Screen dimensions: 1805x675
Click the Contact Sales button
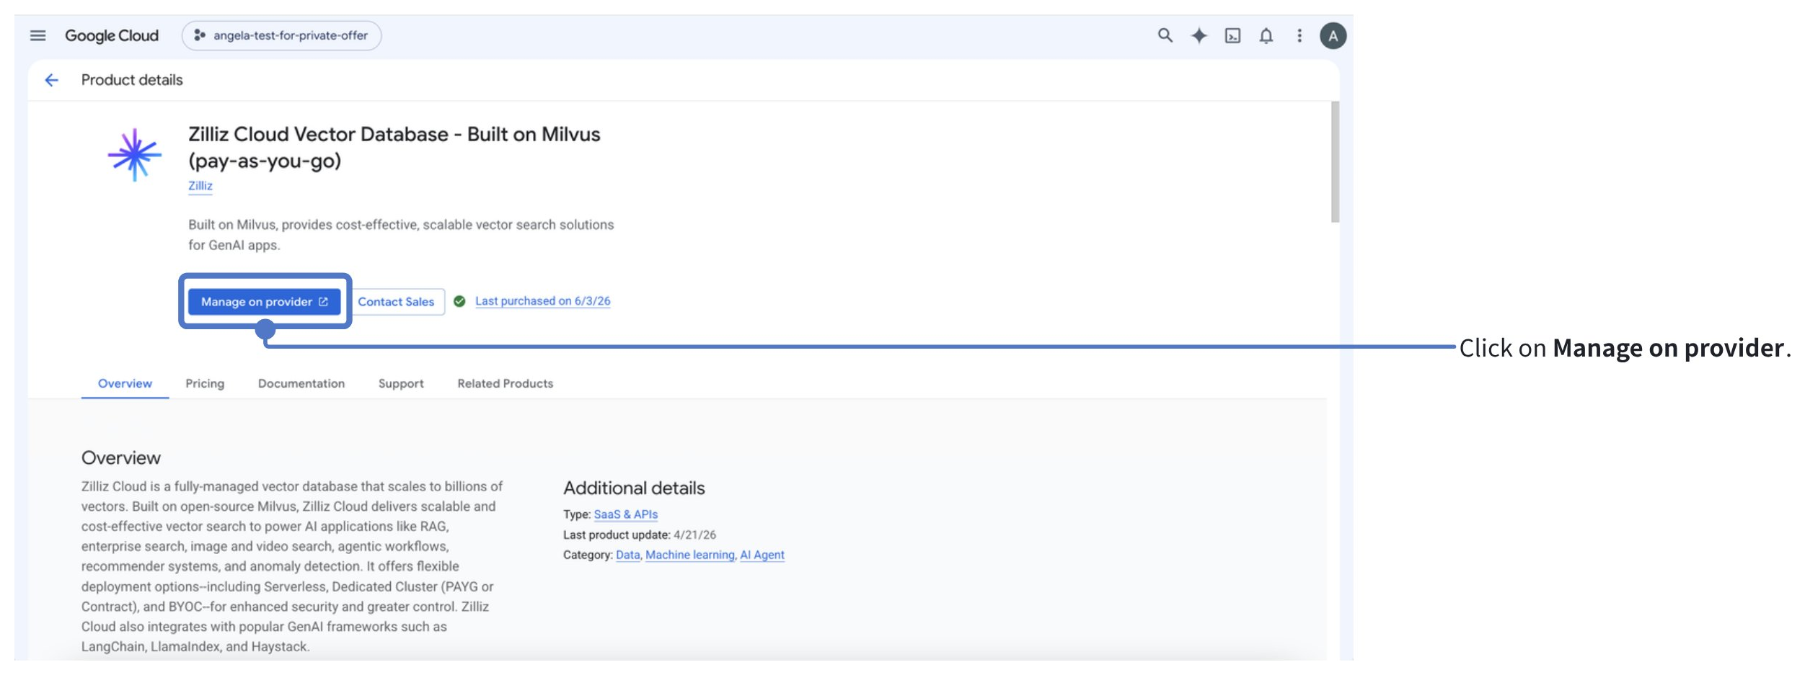[x=396, y=302]
